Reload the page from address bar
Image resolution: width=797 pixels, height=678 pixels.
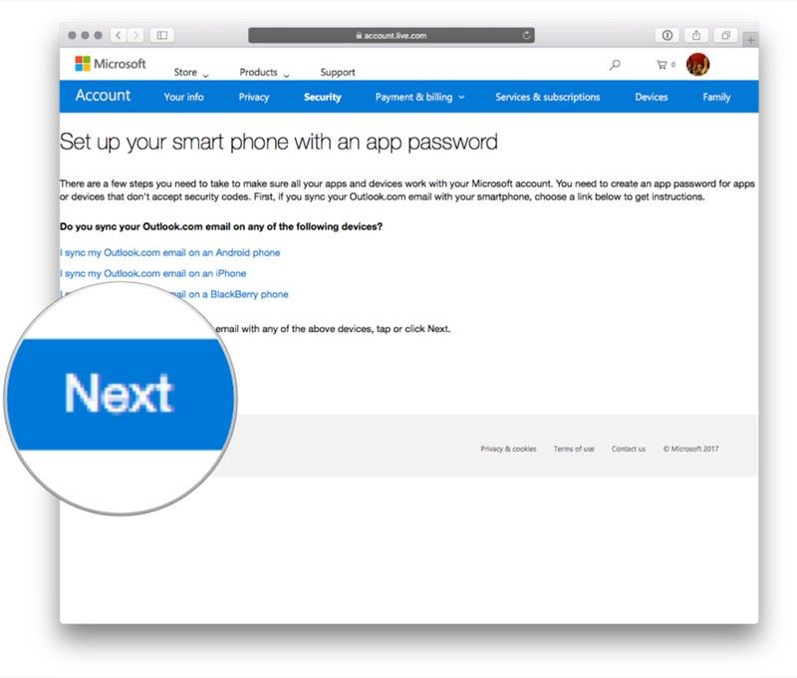click(526, 35)
